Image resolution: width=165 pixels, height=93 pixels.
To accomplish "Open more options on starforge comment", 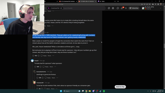I will click(x=57, y=78).
